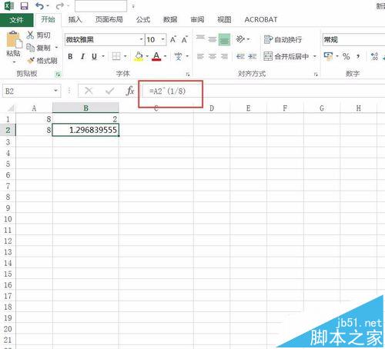This screenshot has width=385, height=349.
Task: Switch to the Home (开始) tab
Action: coord(48,19)
